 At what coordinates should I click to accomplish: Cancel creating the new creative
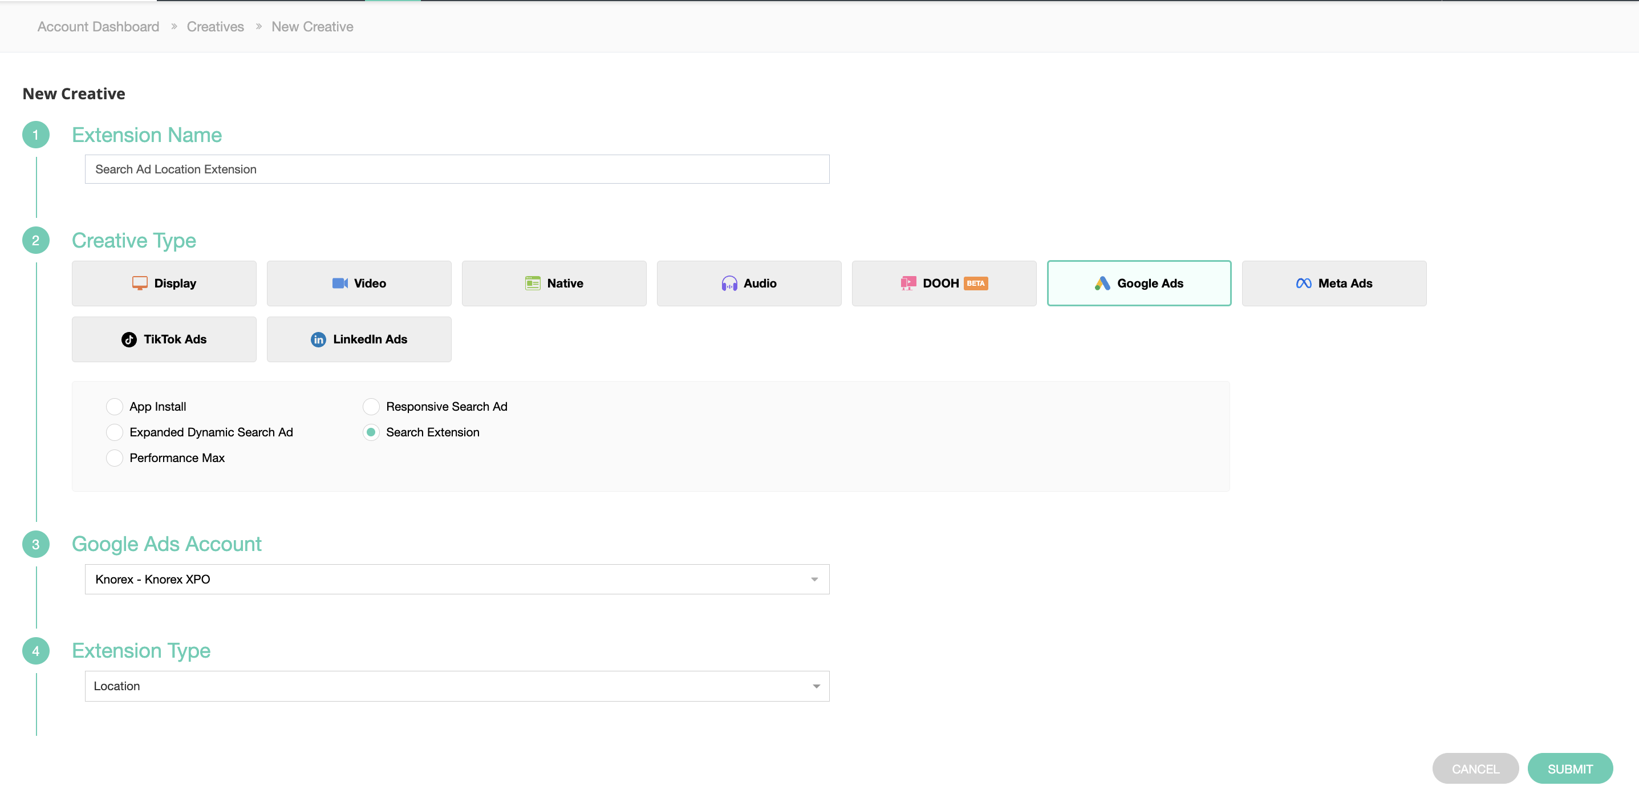(x=1475, y=768)
